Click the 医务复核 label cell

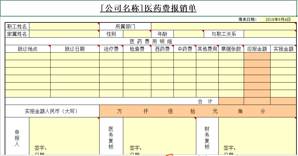pos(111,137)
